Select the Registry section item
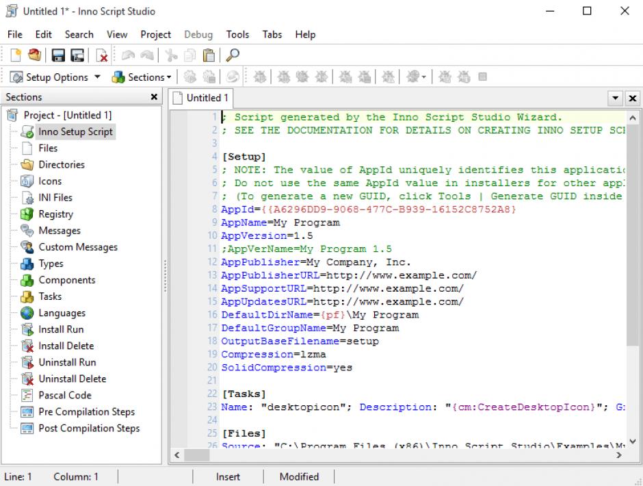This screenshot has height=486, width=643. (x=56, y=214)
